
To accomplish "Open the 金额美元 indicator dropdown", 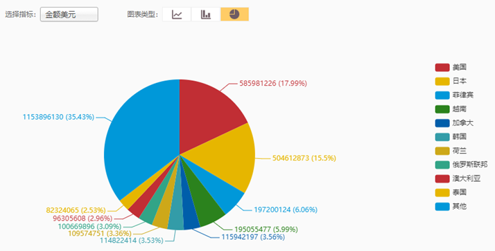I will click(x=69, y=15).
